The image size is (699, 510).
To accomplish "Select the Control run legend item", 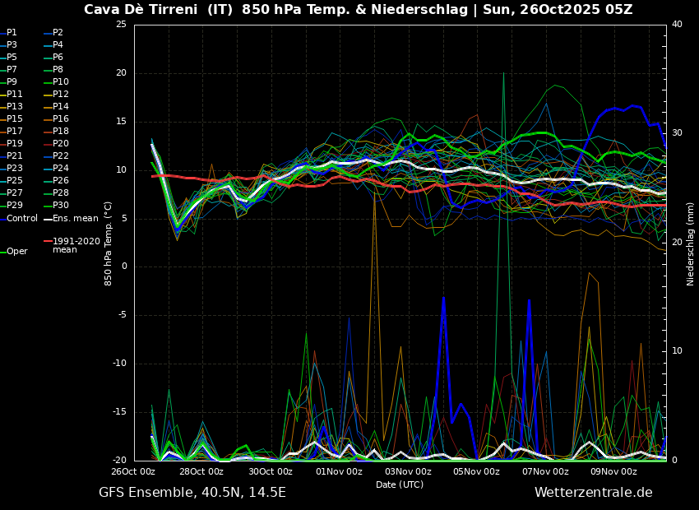I will coord(22,219).
